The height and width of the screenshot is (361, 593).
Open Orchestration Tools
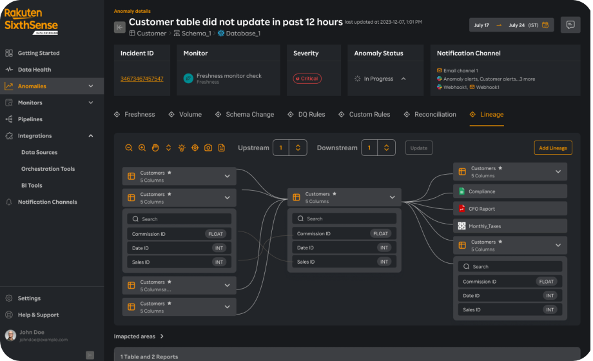click(x=48, y=169)
